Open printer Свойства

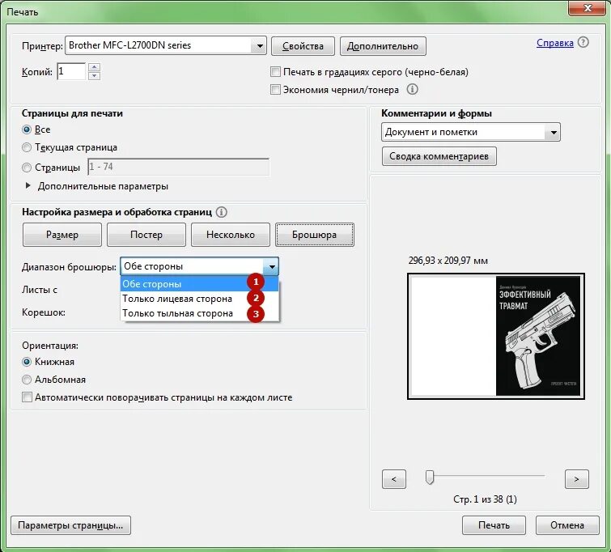303,46
